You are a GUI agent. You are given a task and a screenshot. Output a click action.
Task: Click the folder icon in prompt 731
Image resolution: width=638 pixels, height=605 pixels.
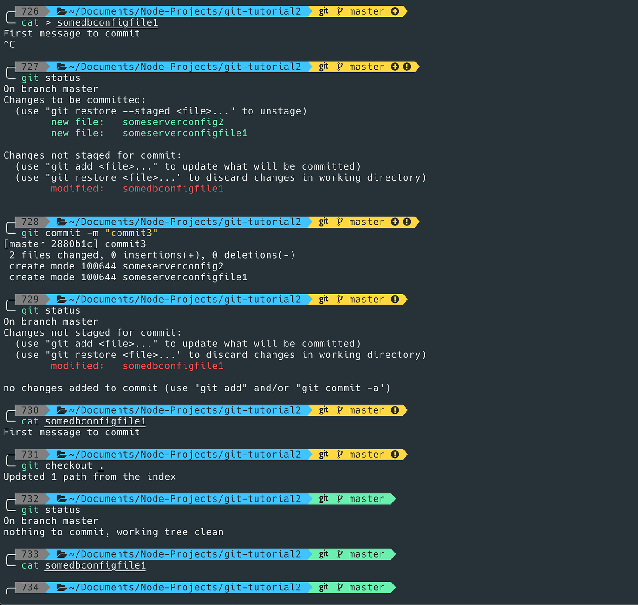tap(62, 455)
